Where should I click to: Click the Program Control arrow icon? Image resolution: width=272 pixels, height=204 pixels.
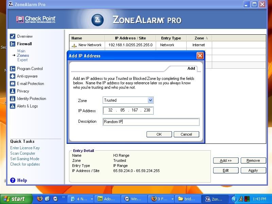click(x=13, y=69)
